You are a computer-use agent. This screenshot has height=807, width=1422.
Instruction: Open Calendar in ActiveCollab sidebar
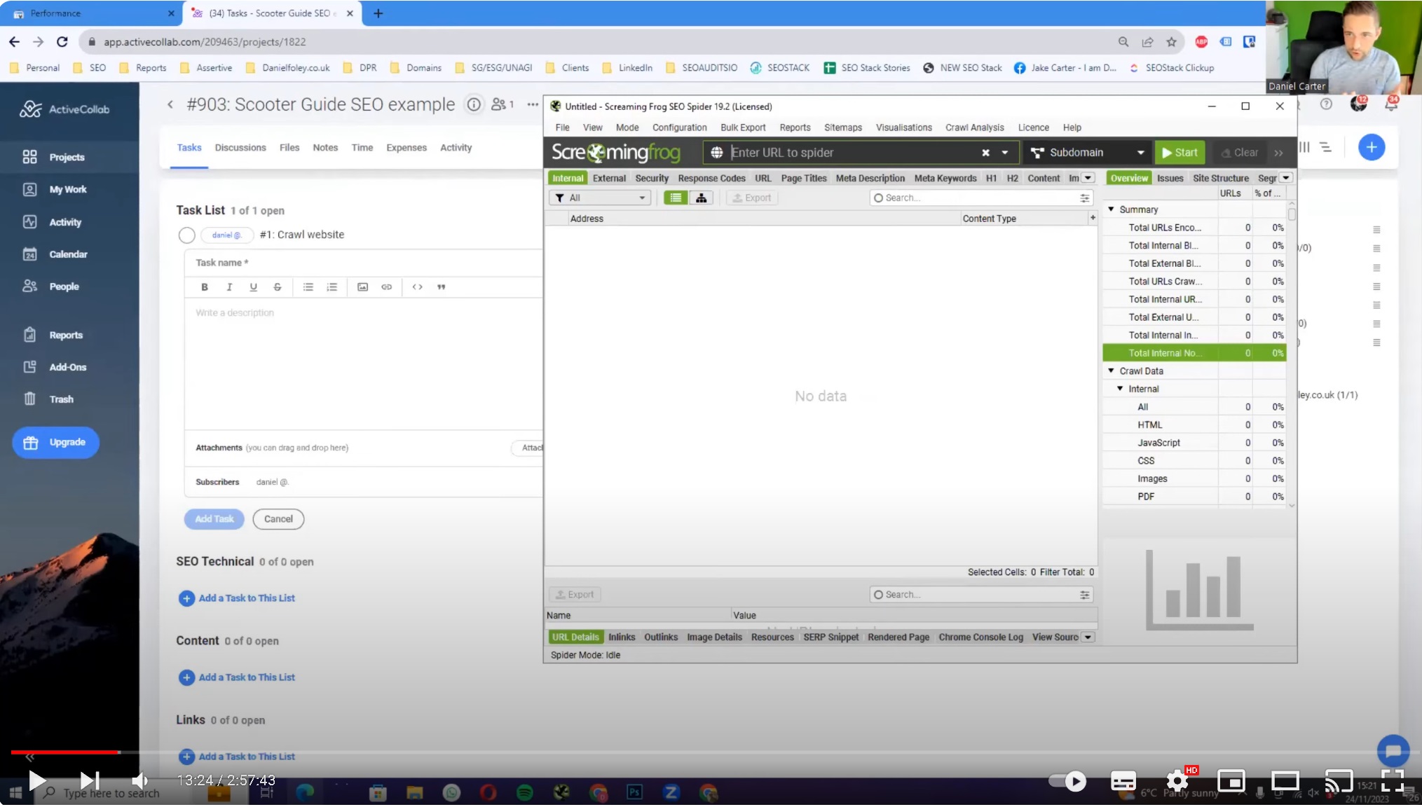[x=68, y=254]
